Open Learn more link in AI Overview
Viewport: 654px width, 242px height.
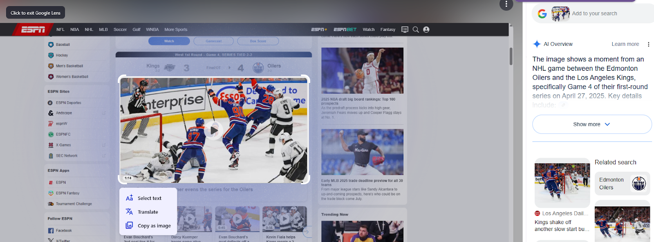625,44
